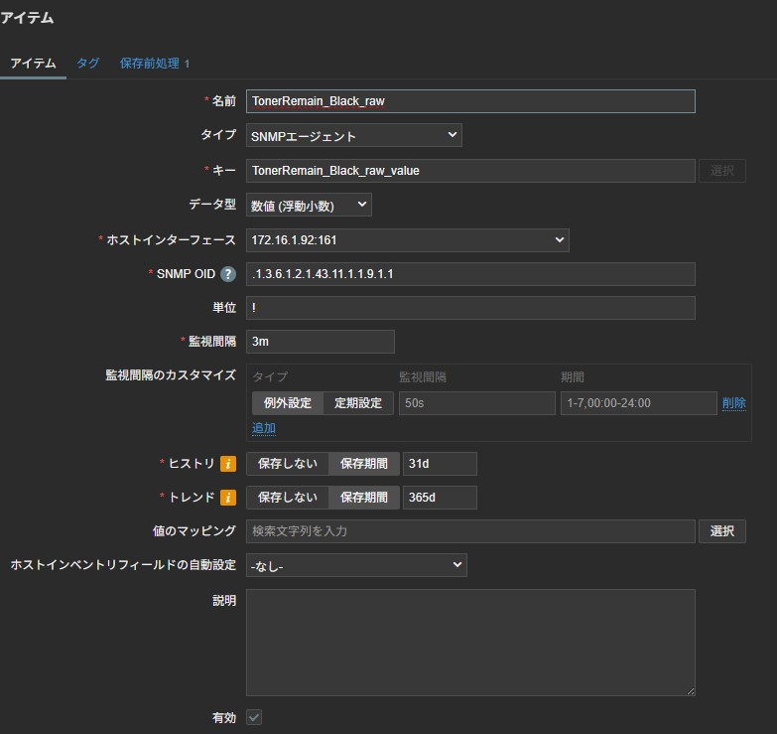Click the ヒストリ info icon
Viewport: 777px width, 734px height.
tap(228, 464)
